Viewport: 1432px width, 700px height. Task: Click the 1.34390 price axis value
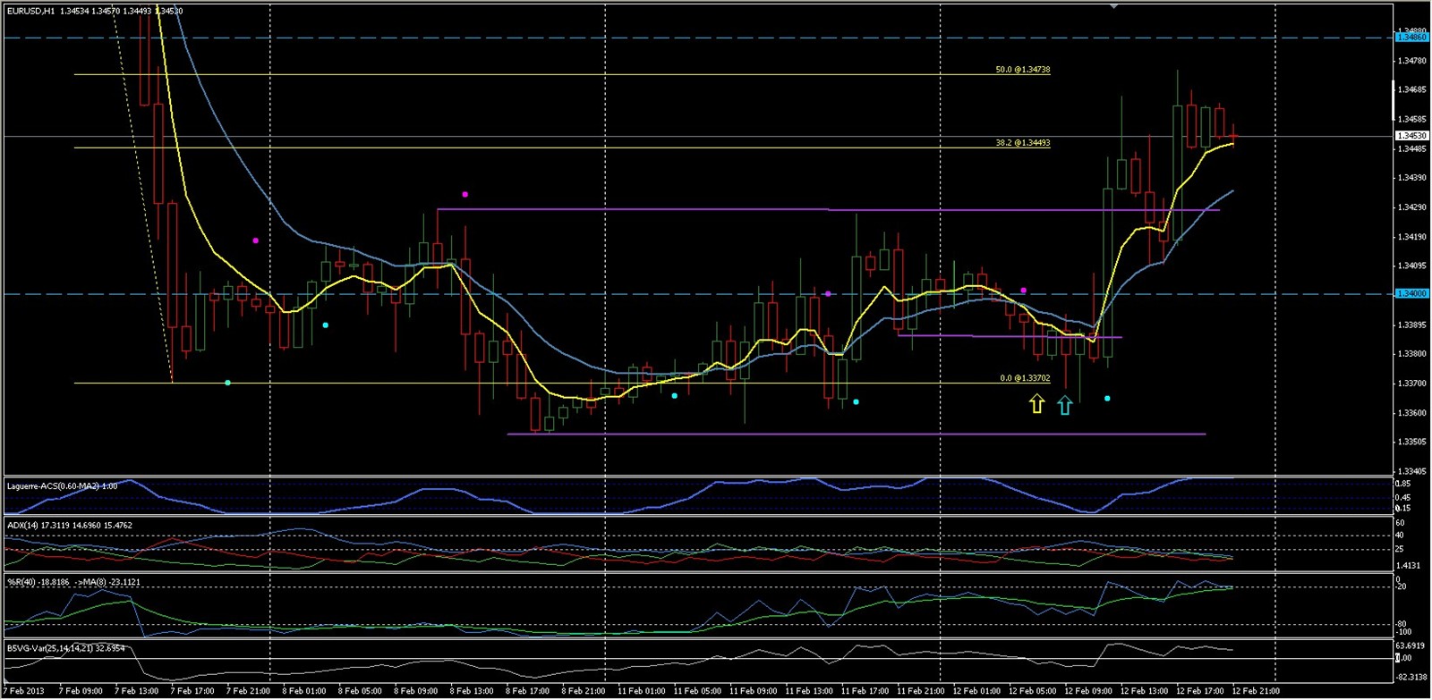(x=1411, y=178)
